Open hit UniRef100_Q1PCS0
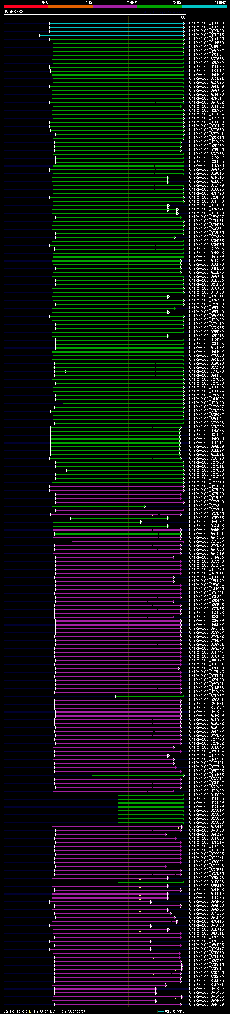 click(x=206, y=67)
